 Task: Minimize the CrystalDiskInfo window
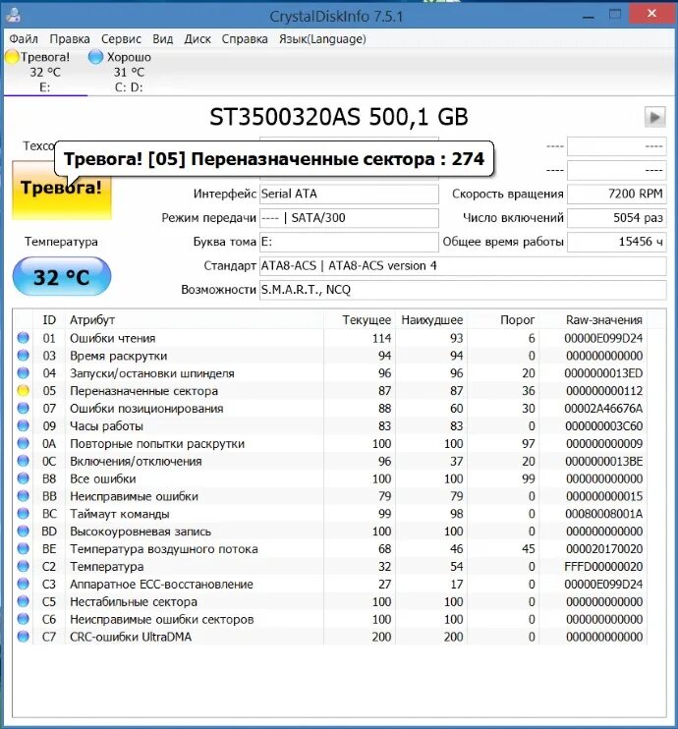click(589, 16)
